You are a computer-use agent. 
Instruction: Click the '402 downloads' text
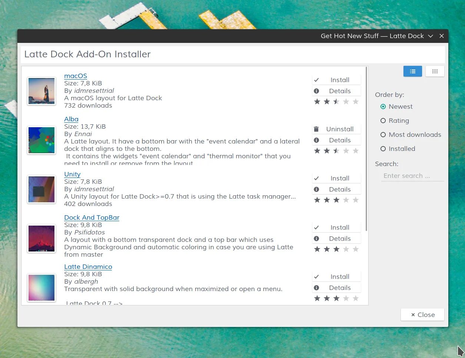coord(88,204)
